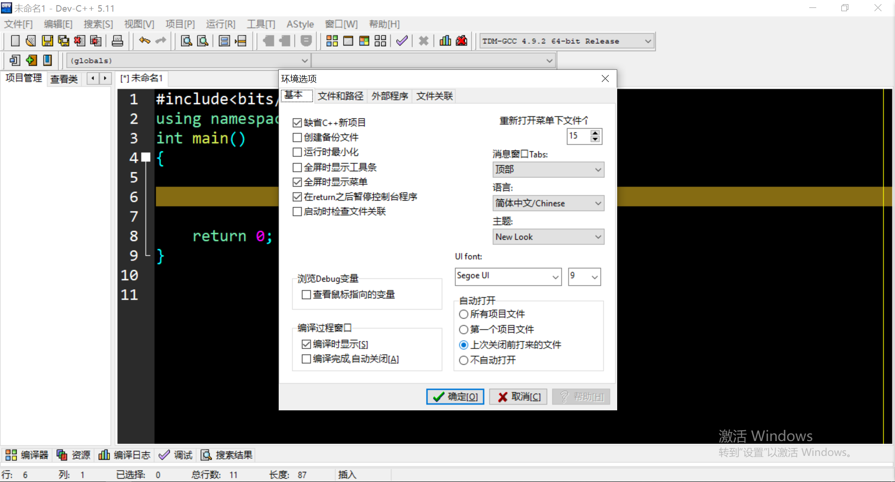Select 不自动打开 radio button
The height and width of the screenshot is (482, 895).
click(x=463, y=360)
